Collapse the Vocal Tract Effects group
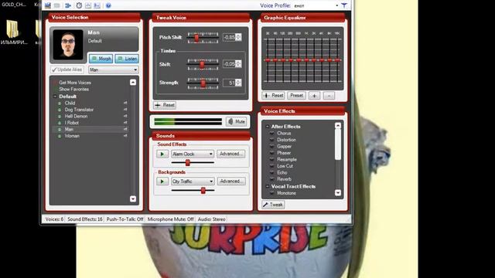 (268, 187)
